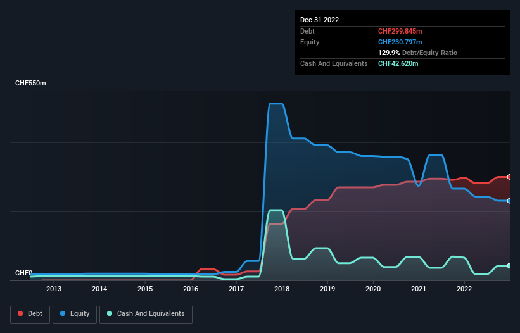This screenshot has height=333, width=520.
Task: Click the Dec 31 2022 tooltip date
Action: pyautogui.click(x=319, y=20)
